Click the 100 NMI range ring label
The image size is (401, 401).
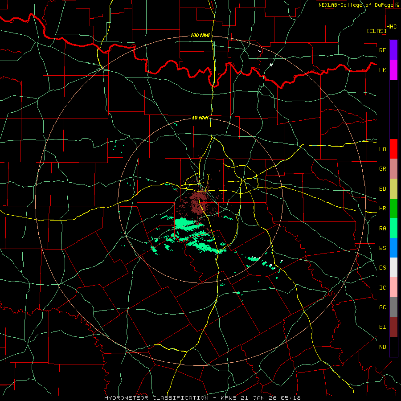coord(200,35)
